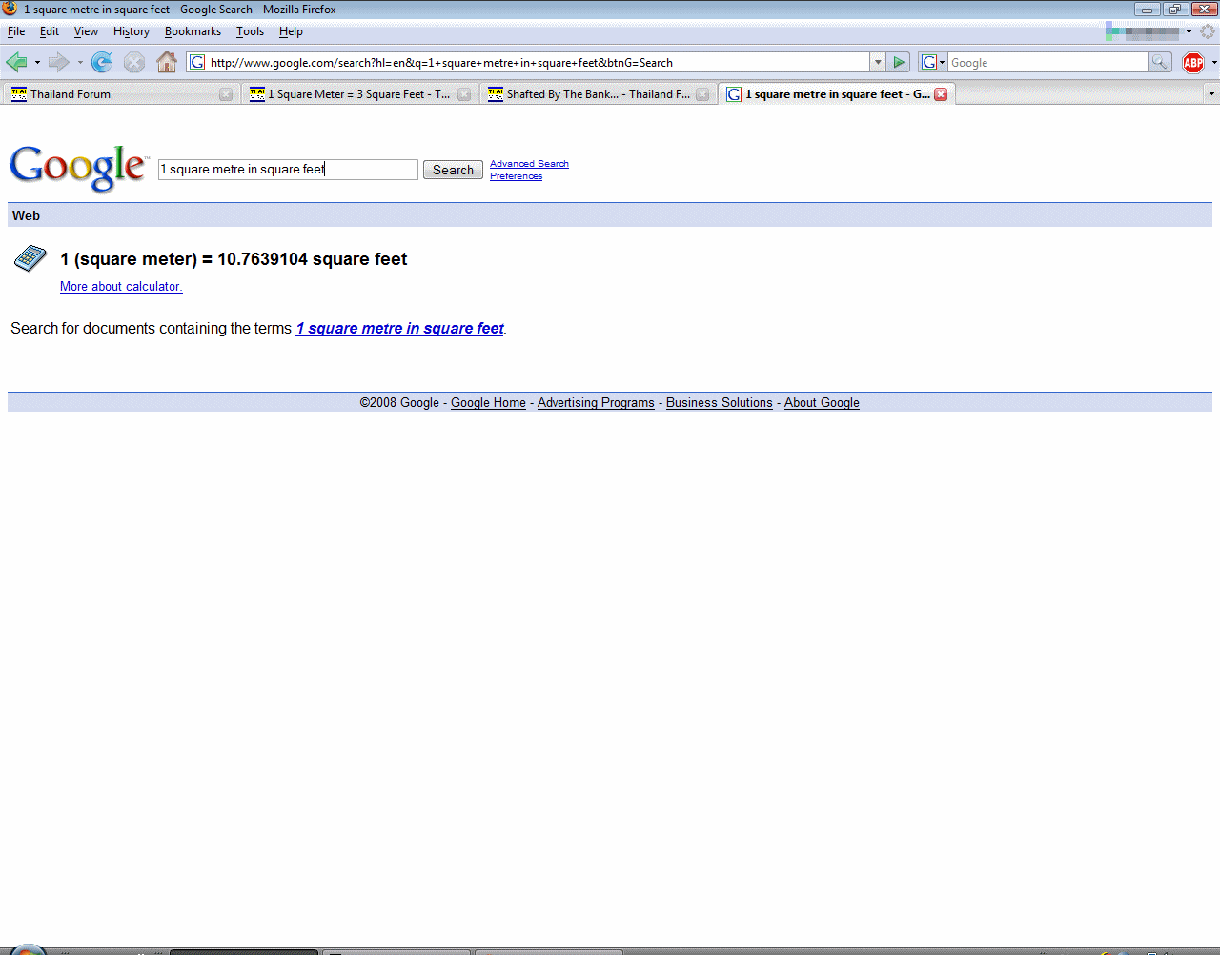Follow the '1 square metre in square feet' link
Image resolution: width=1220 pixels, height=955 pixels.
[x=400, y=329]
